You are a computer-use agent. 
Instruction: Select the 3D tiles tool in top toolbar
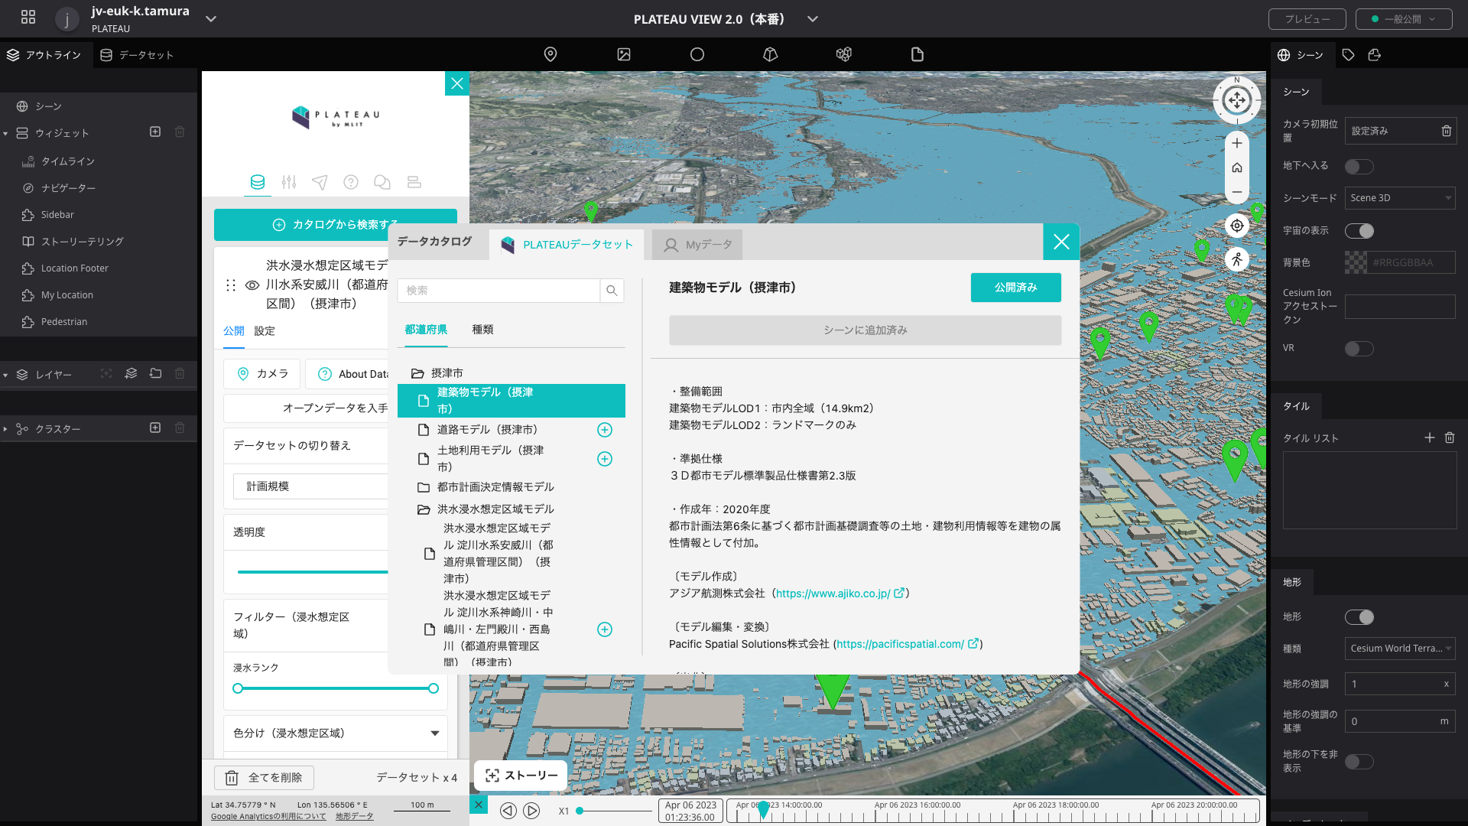click(844, 54)
